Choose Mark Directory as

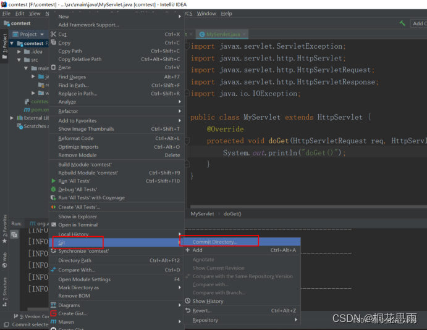117,287
